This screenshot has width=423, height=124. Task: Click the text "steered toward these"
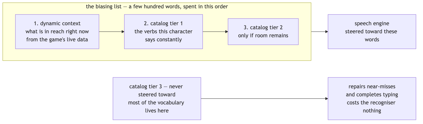point(371,32)
